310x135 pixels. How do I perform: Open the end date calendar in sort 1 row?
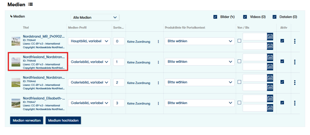click(x=270, y=67)
